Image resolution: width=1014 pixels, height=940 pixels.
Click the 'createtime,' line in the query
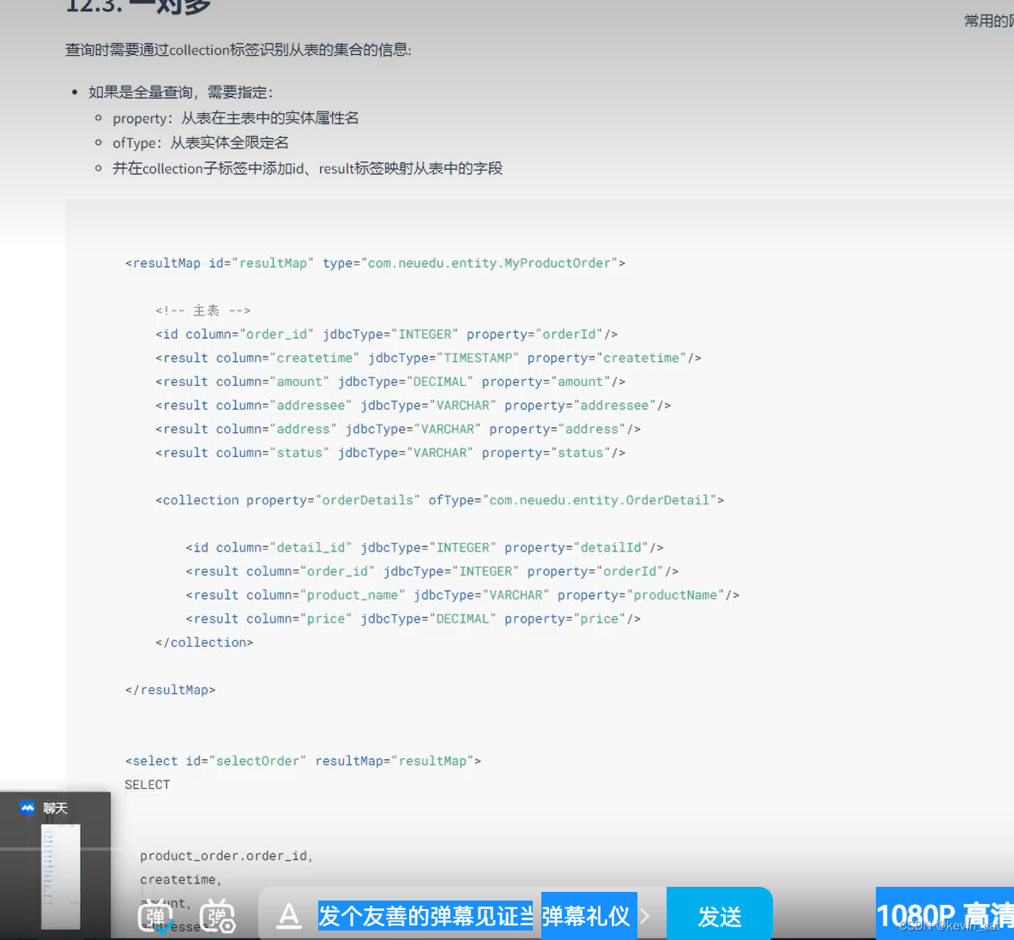coord(180,880)
